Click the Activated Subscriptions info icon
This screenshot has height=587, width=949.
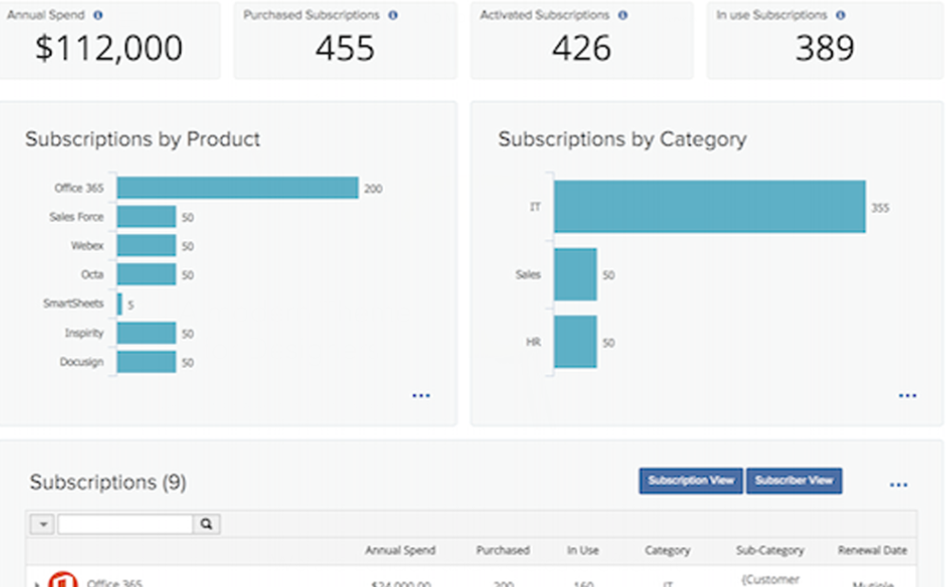(x=621, y=15)
